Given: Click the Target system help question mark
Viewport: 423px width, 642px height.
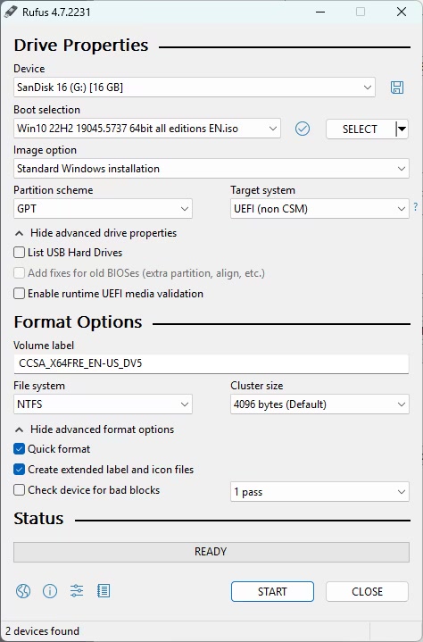Looking at the screenshot, I should (416, 207).
